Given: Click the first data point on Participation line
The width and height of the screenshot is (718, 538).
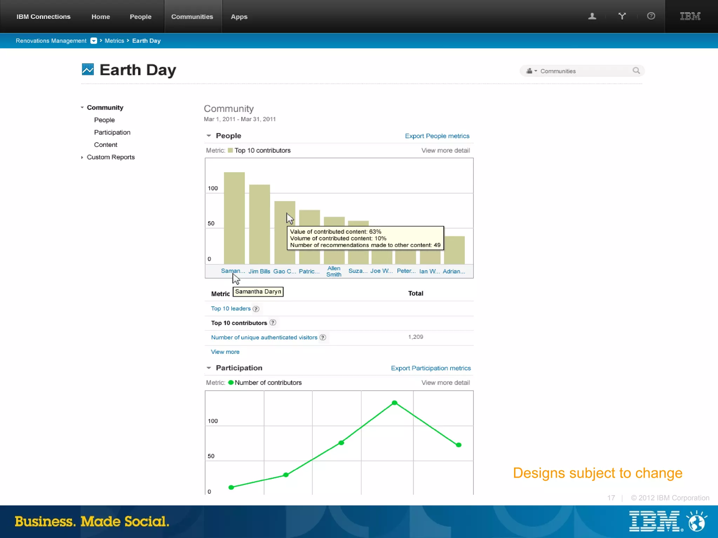Looking at the screenshot, I should (x=231, y=487).
